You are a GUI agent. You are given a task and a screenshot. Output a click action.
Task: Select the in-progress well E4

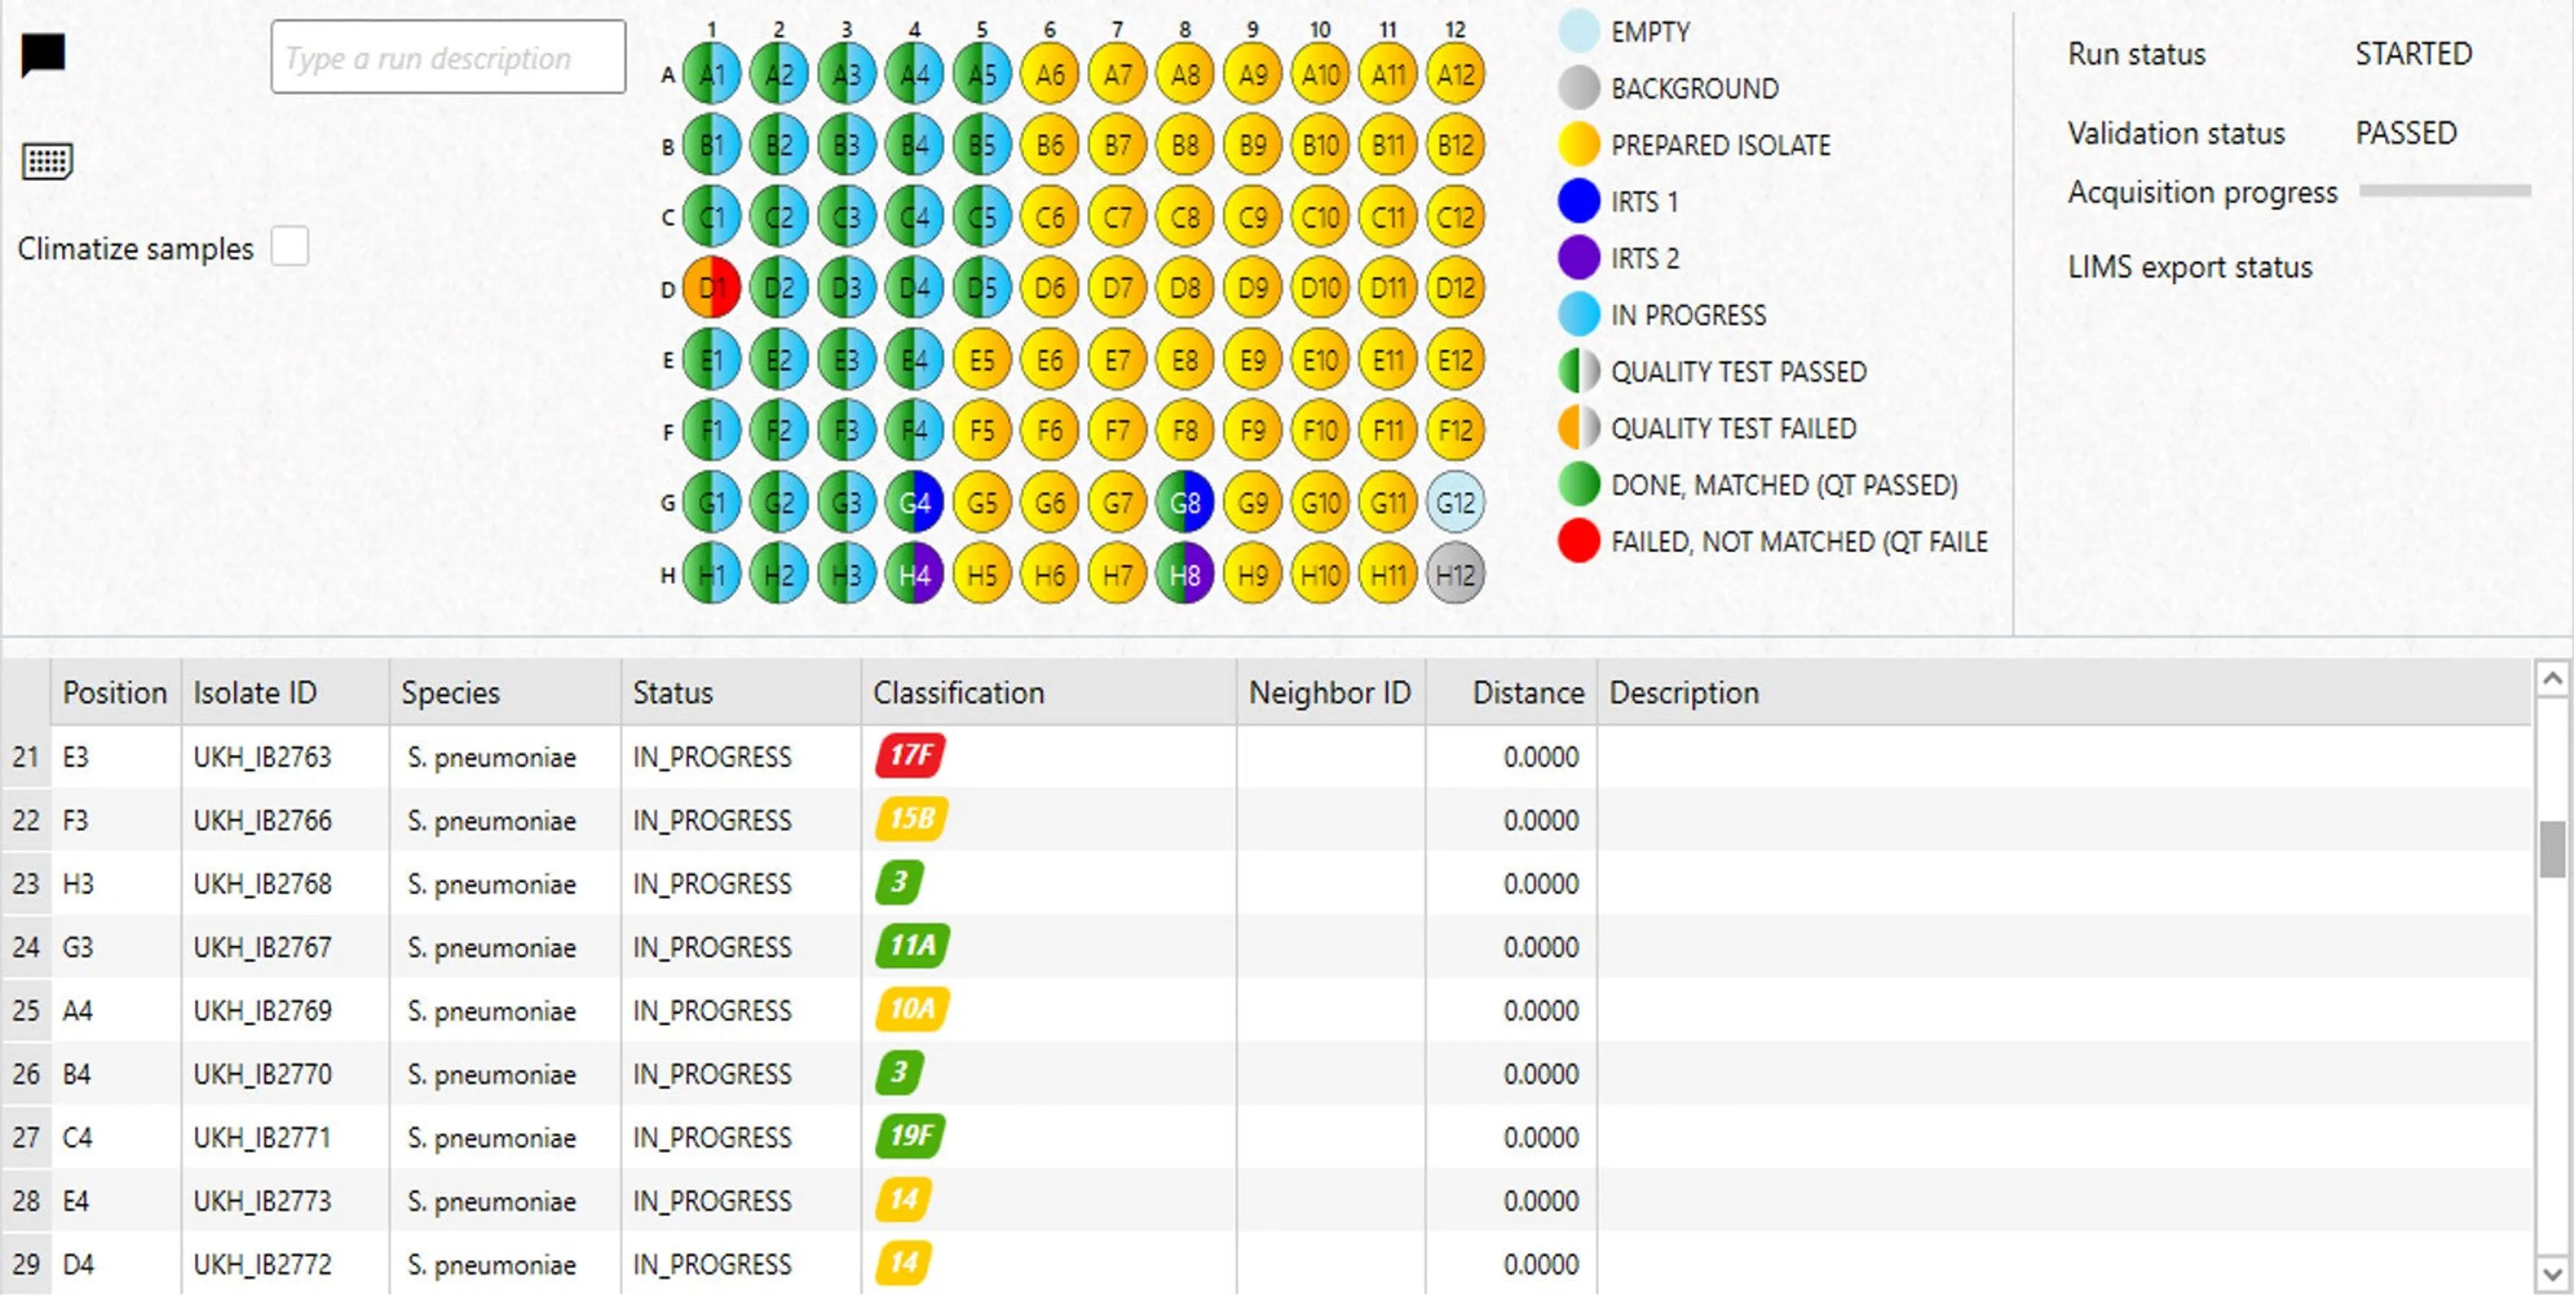(914, 359)
